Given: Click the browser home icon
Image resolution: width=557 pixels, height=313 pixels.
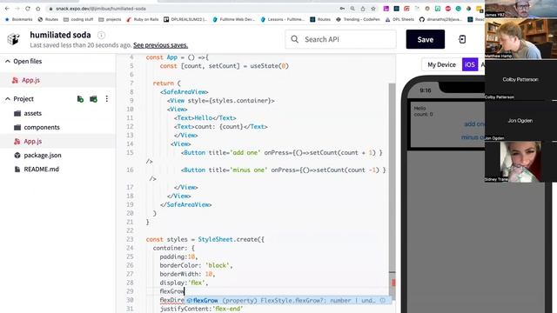Looking at the screenshot, I should 38,9.
